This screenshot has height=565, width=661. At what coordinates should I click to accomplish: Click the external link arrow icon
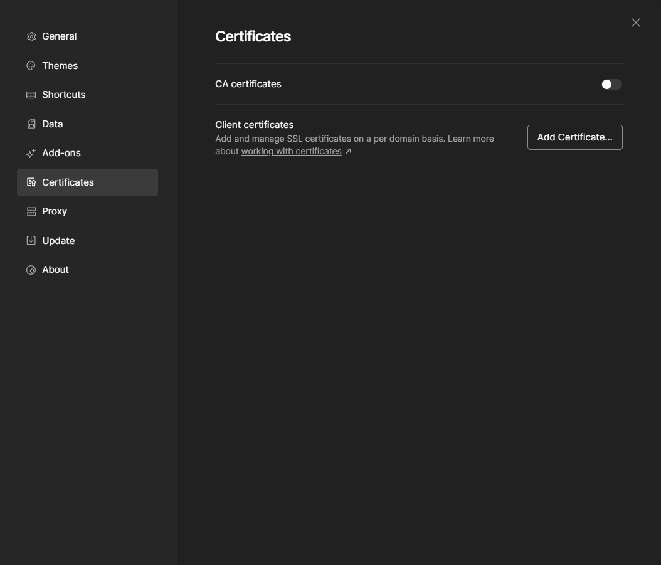coord(348,151)
